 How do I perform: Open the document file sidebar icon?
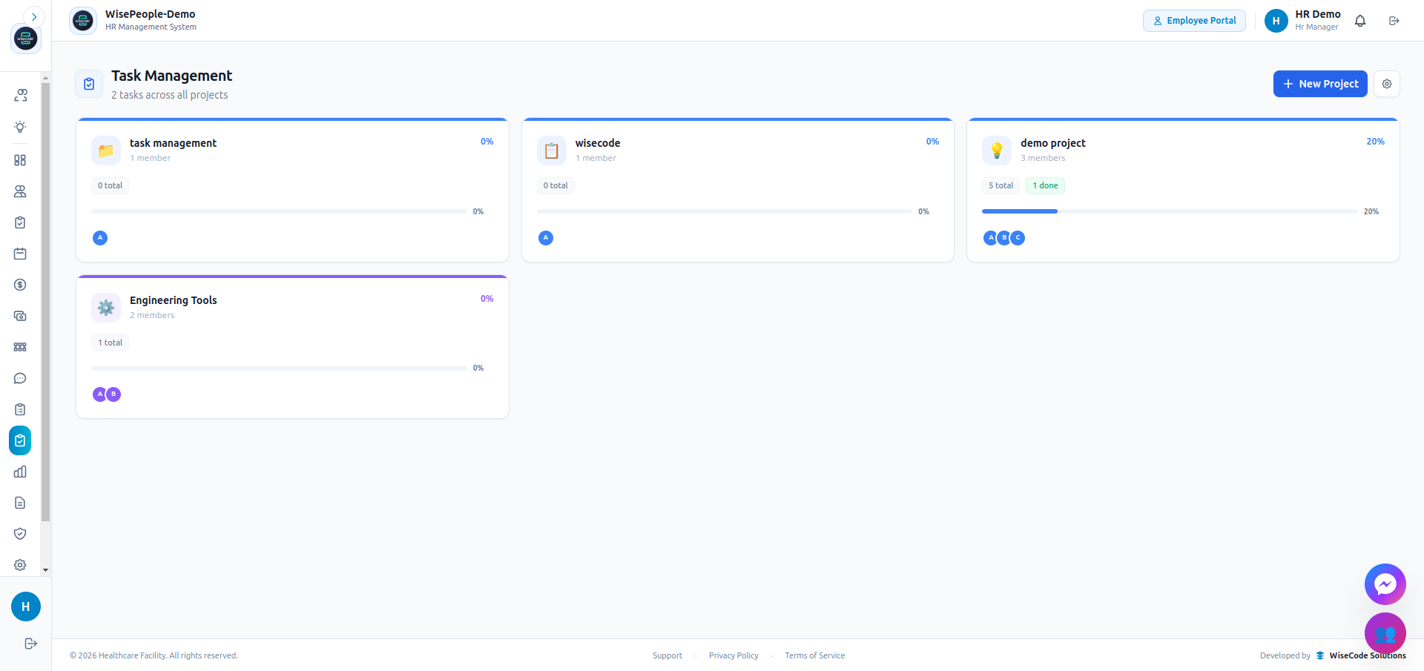(20, 503)
